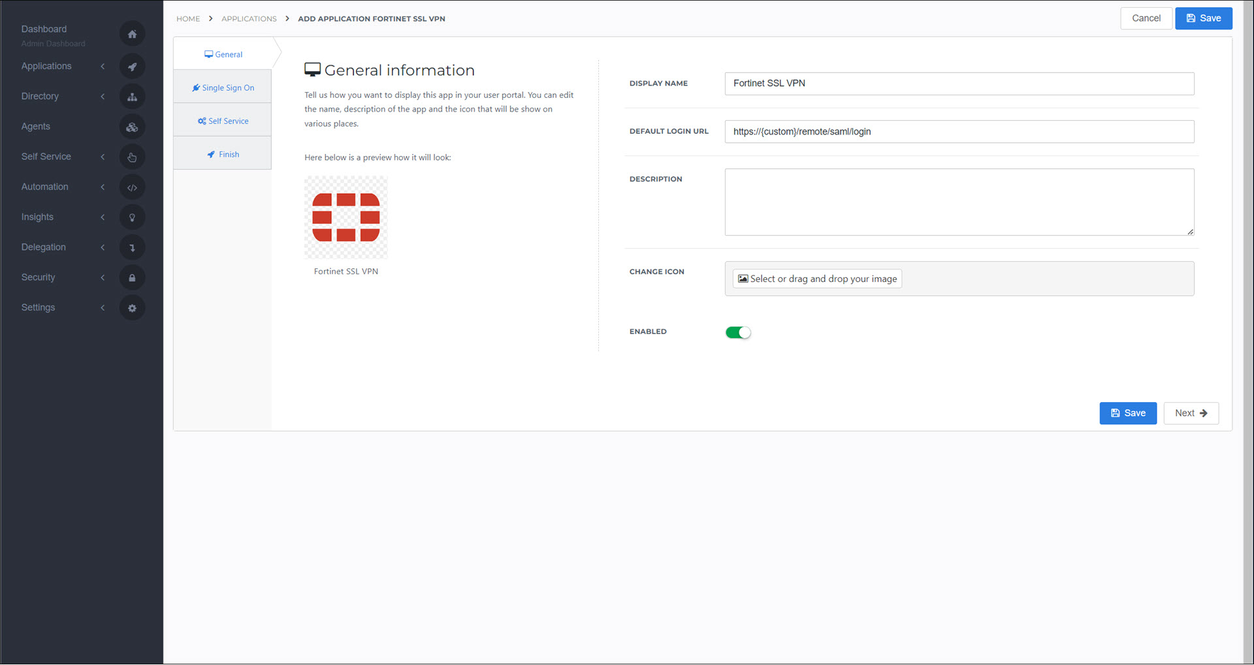Expand the Applications menu chevron
This screenshot has height=665, width=1254.
click(103, 66)
